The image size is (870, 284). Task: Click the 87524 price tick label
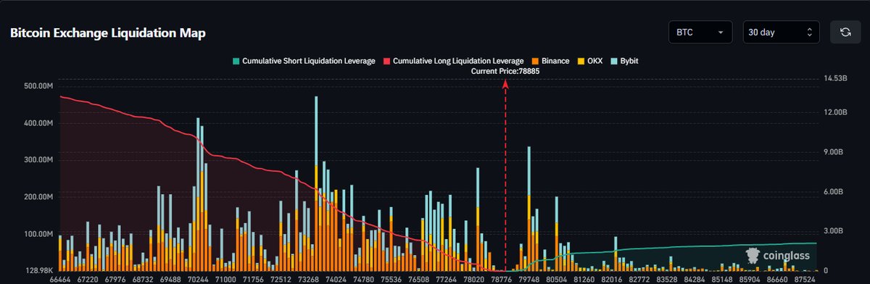(x=804, y=279)
